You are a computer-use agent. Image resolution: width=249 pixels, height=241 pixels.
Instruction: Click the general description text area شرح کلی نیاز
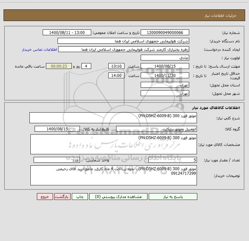(x=113, y=118)
